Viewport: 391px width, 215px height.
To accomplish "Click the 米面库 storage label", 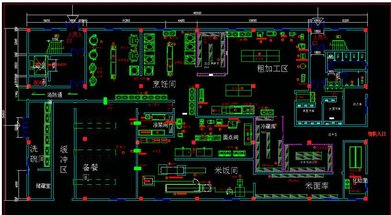I will [316, 185].
